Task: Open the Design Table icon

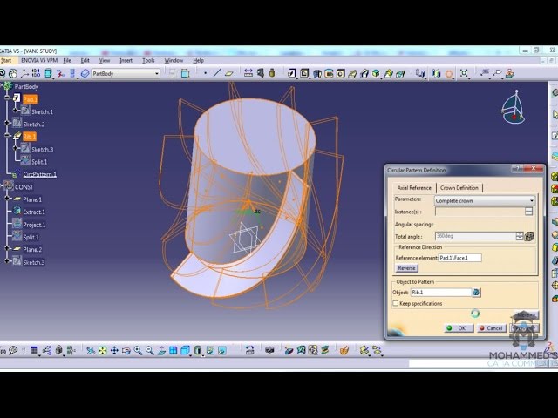Action: coord(34,351)
